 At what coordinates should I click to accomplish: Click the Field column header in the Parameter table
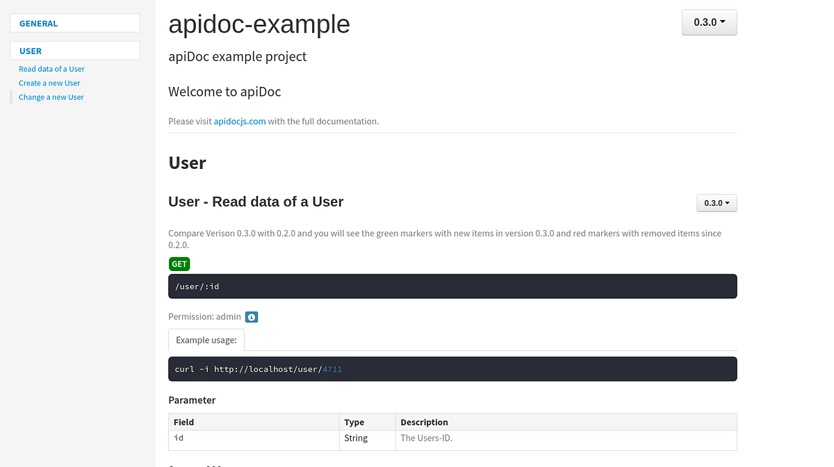point(183,422)
